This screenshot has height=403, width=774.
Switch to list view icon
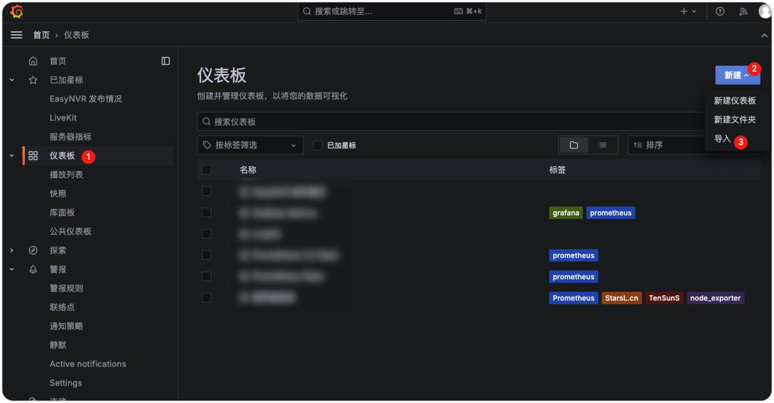(x=602, y=145)
